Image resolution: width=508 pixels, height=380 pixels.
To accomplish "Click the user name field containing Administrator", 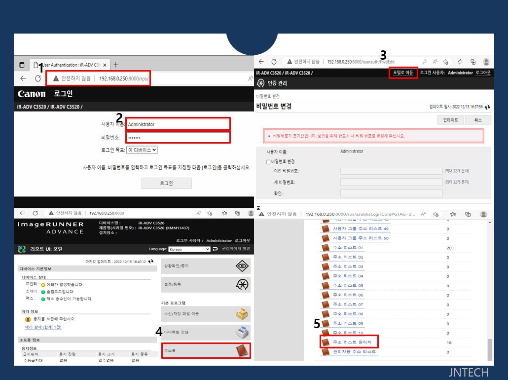I will tap(178, 124).
